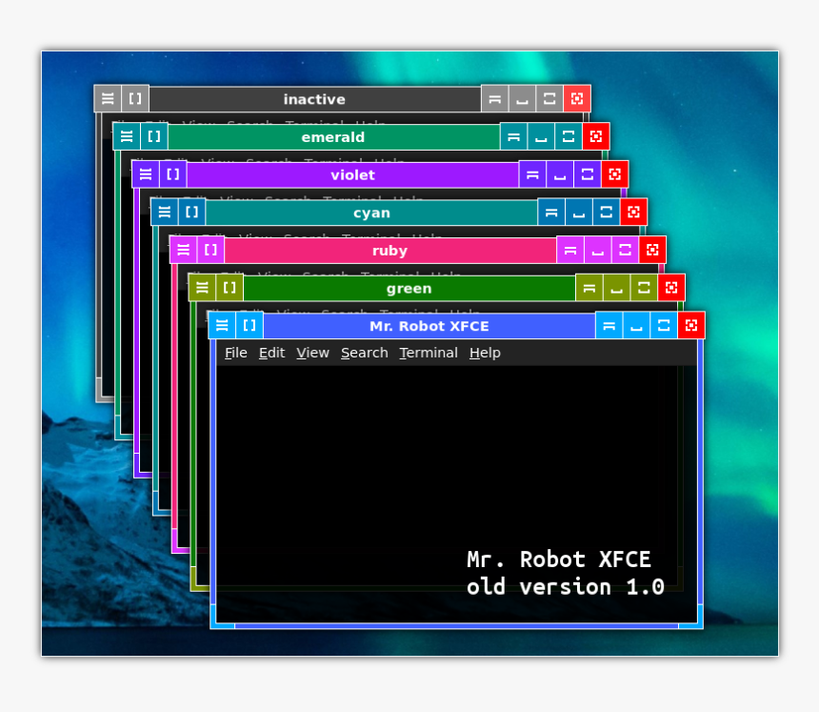819x712 pixels.
Task: Shade the green window with its roll-up icon
Action: [x=589, y=287]
